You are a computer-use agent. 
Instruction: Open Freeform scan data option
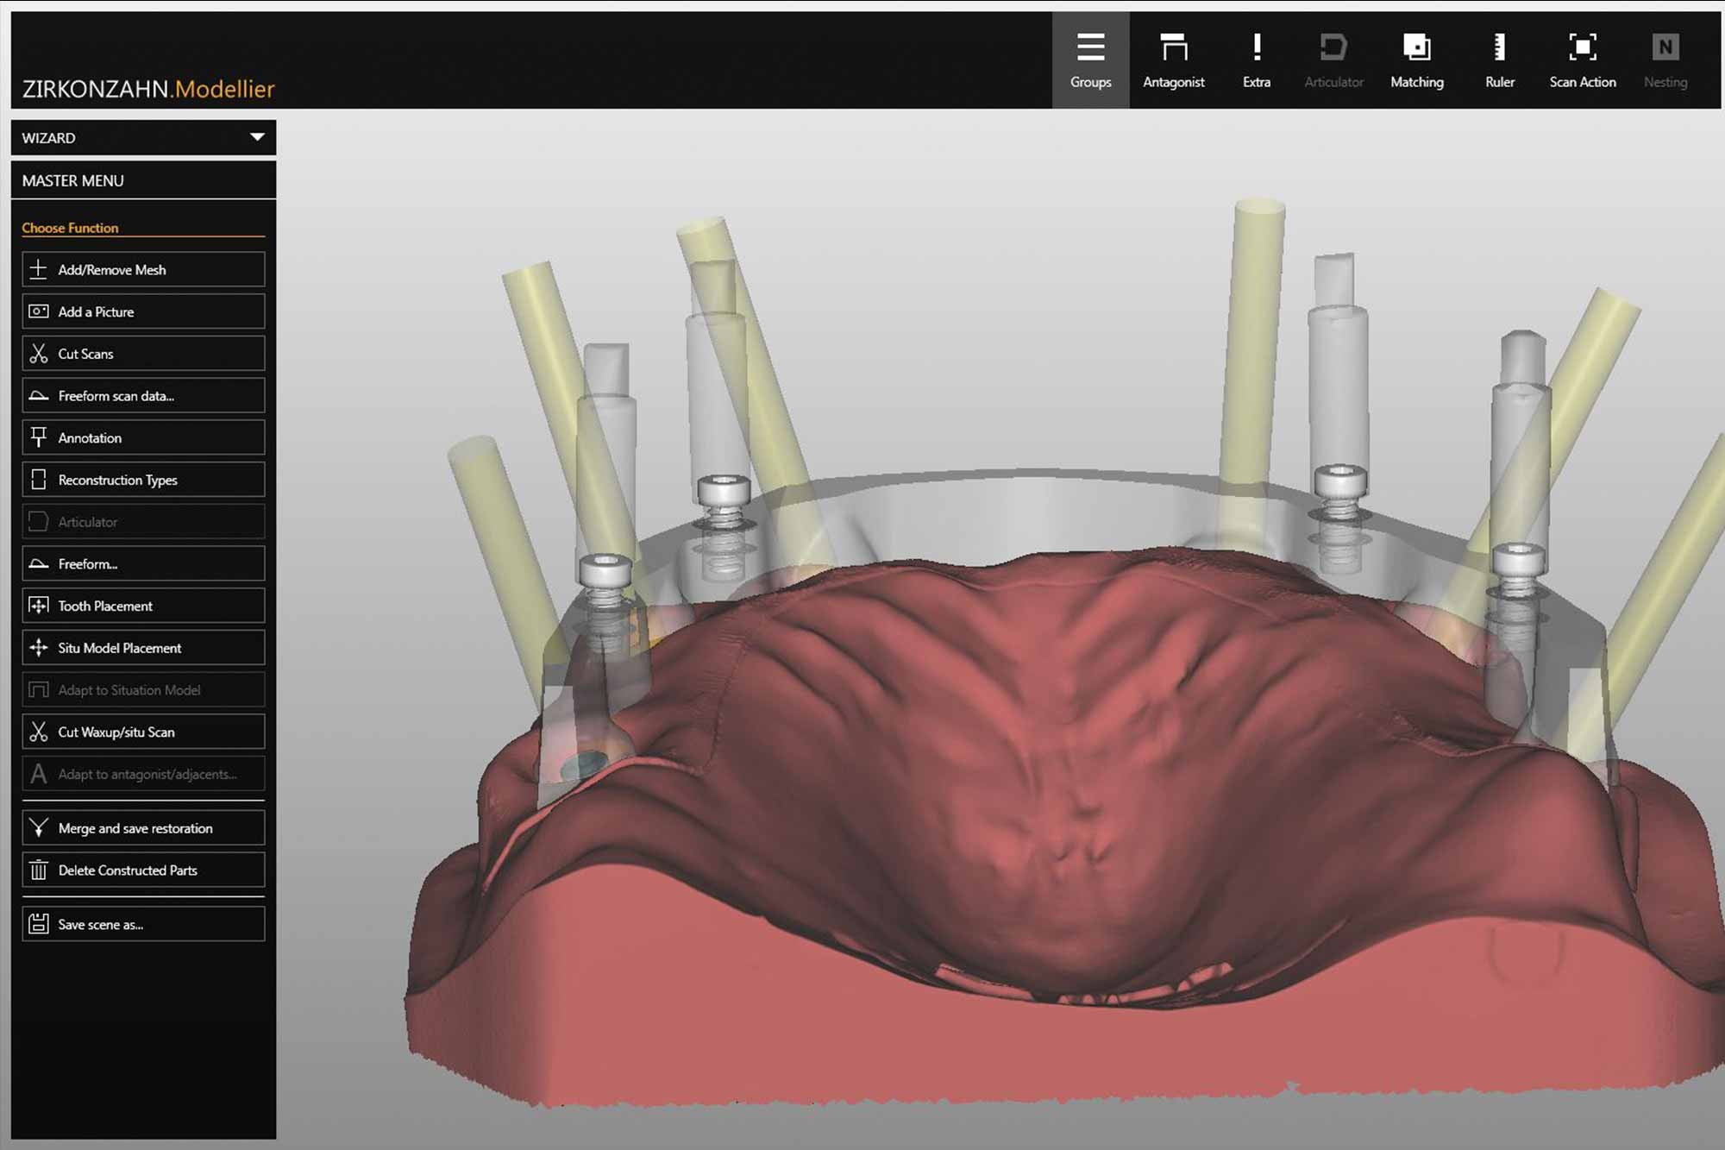[143, 395]
